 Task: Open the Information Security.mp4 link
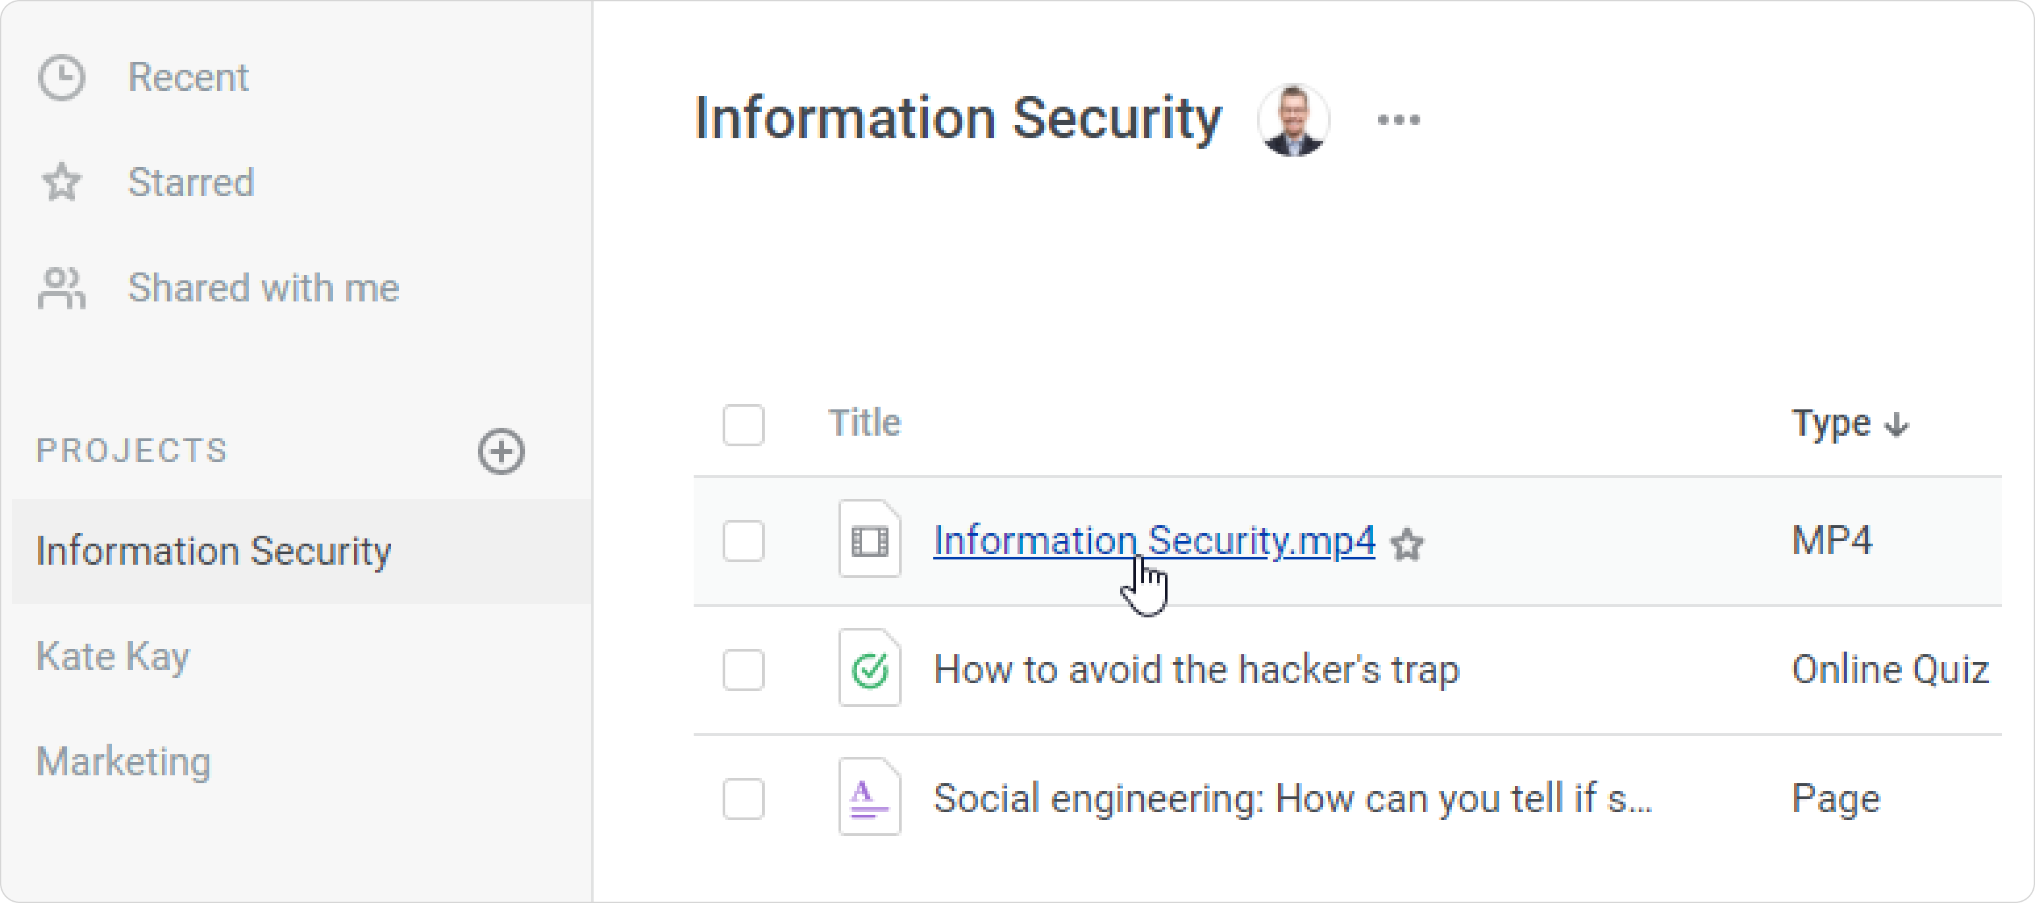pyautogui.click(x=1154, y=541)
